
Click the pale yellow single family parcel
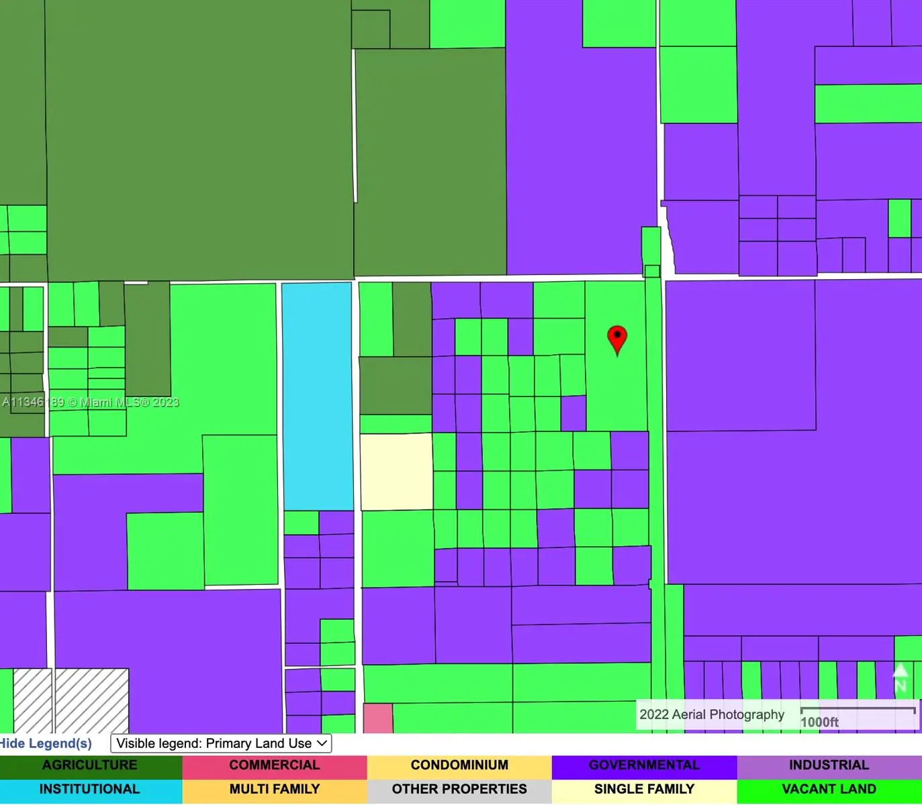coord(396,472)
